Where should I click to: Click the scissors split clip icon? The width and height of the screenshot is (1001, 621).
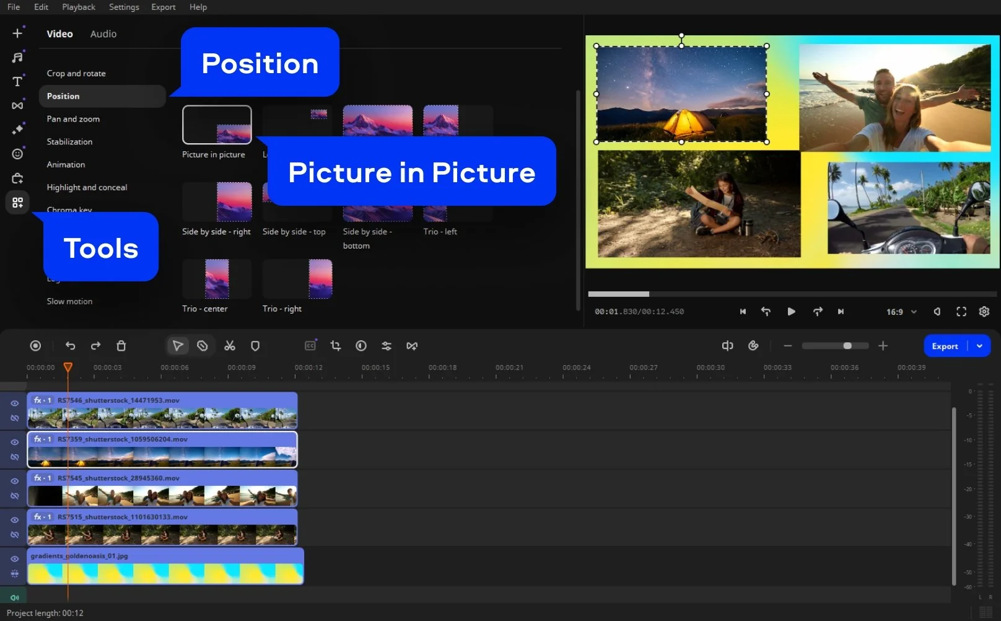tap(230, 346)
